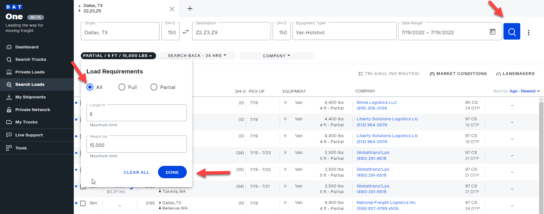Click the DAT One logo
This screenshot has width=544, height=214.
(14, 13)
